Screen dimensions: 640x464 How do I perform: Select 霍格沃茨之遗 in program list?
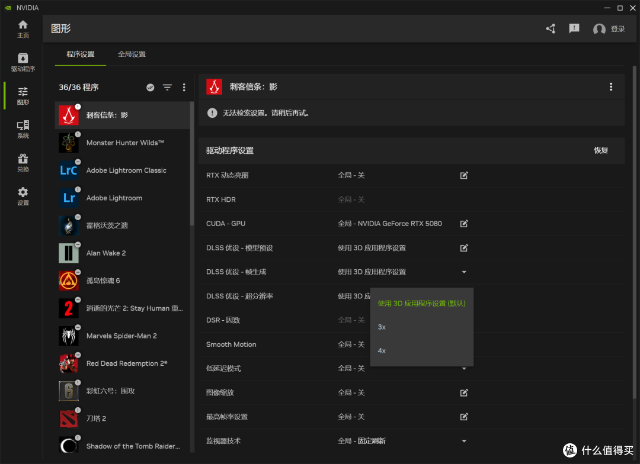123,225
